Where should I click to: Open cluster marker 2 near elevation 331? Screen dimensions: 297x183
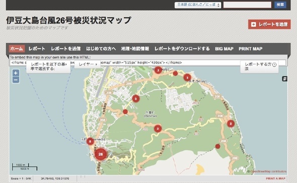[x=158, y=129]
